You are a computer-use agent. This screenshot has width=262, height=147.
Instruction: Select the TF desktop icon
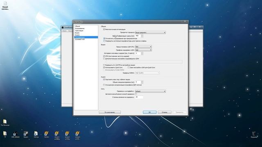(x=5, y=134)
